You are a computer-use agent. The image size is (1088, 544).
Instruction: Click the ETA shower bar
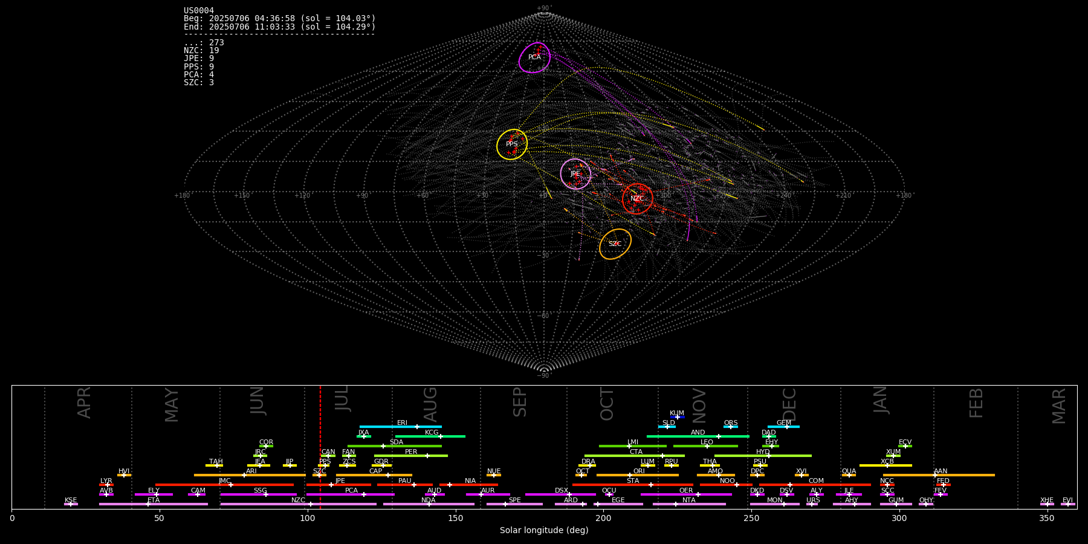pos(154,504)
